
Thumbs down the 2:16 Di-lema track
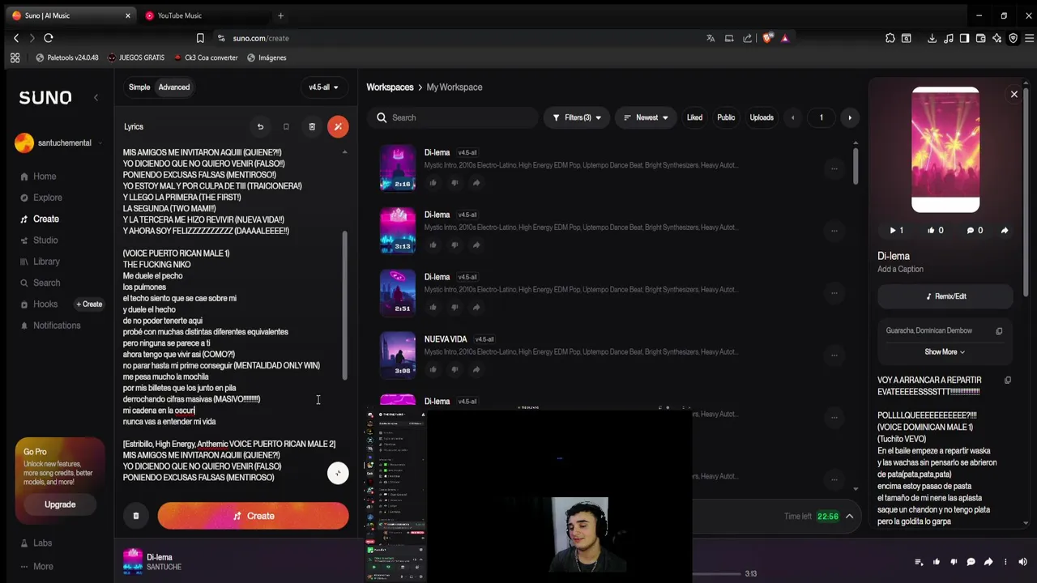coord(454,182)
